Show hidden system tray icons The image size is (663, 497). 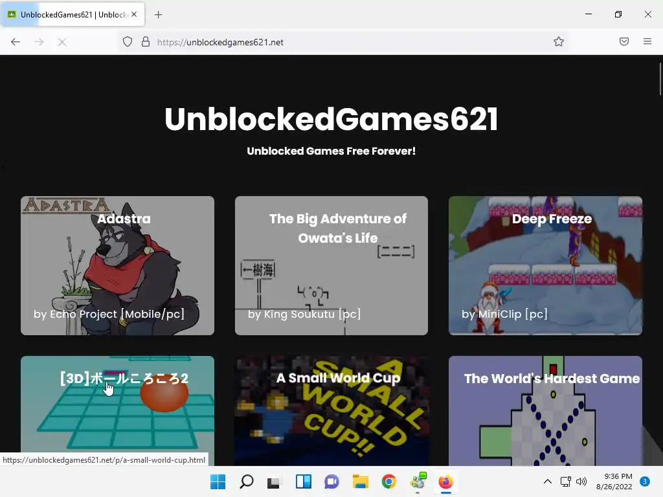point(548,481)
